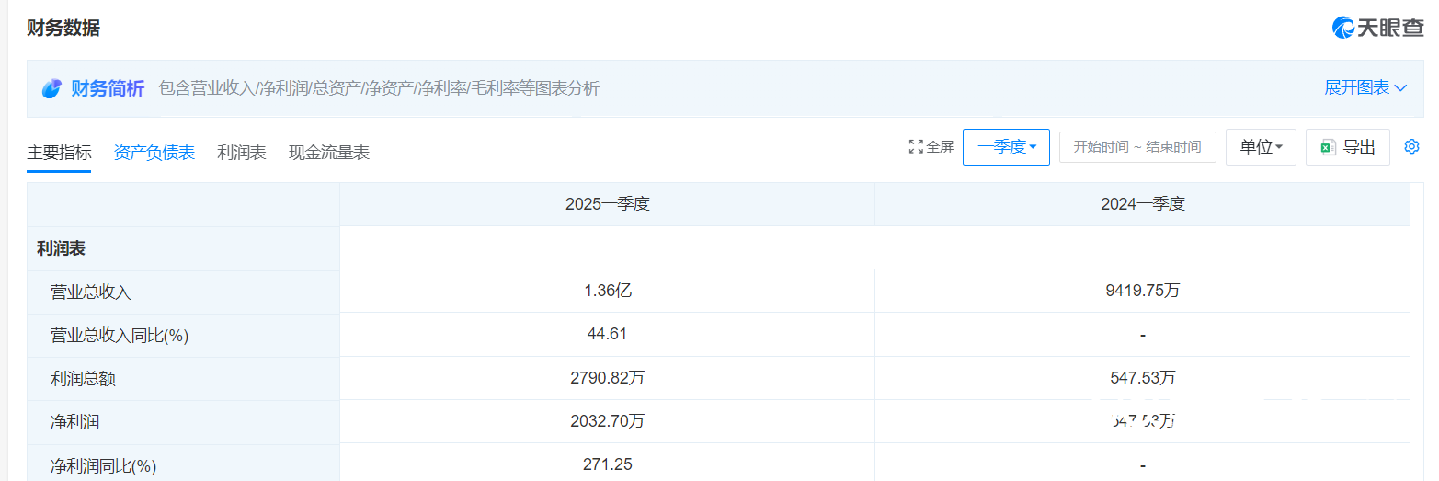Image resolution: width=1439 pixels, height=481 pixels.
Task: Click the 营业总收入 row label
Action: pyautogui.click(x=91, y=292)
